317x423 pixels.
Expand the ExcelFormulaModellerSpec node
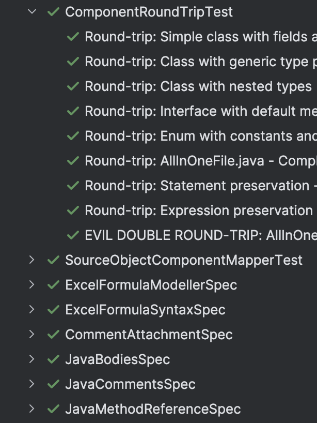point(32,285)
